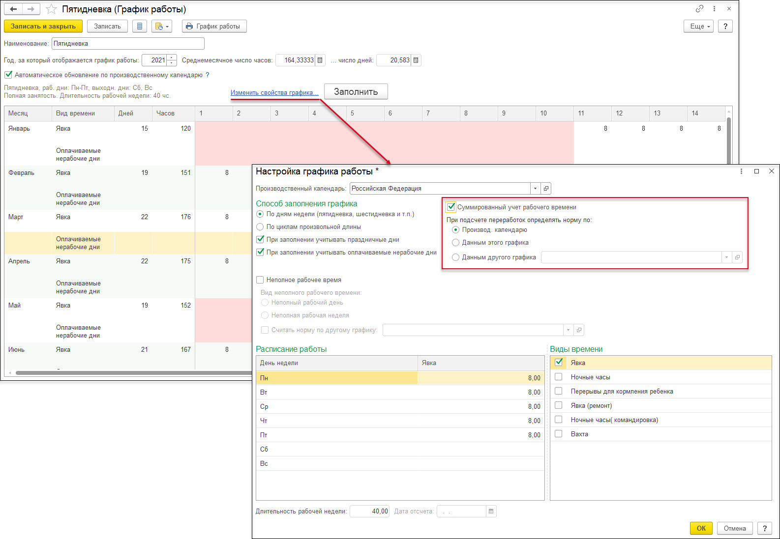Image resolution: width=780 pixels, height=539 pixels.
Task: Check Ночные часы time type
Action: [x=559, y=377]
